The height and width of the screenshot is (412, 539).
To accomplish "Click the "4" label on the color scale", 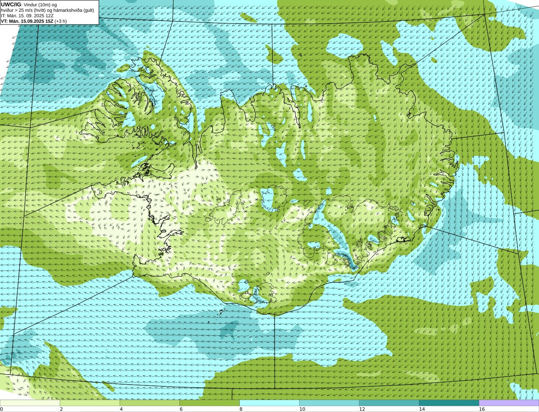I will [121, 409].
